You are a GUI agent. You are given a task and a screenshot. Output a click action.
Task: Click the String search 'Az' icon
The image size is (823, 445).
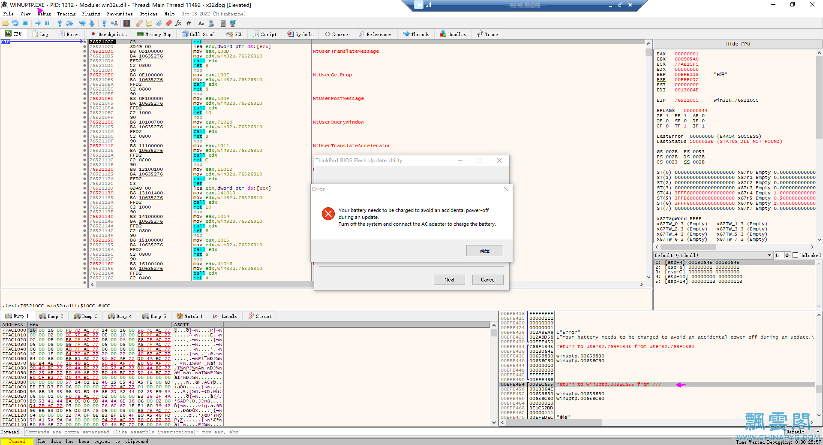pos(201,23)
